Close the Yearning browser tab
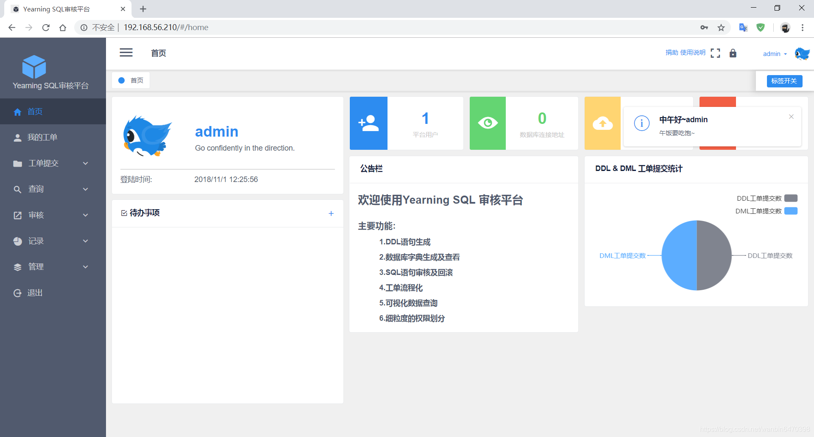This screenshot has height=437, width=814. [x=123, y=9]
